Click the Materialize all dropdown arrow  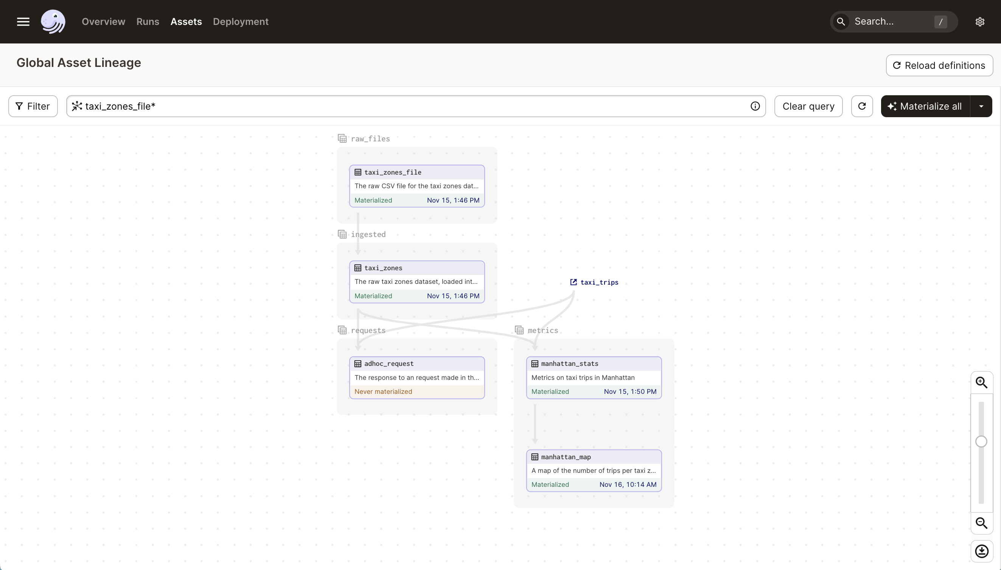click(982, 106)
